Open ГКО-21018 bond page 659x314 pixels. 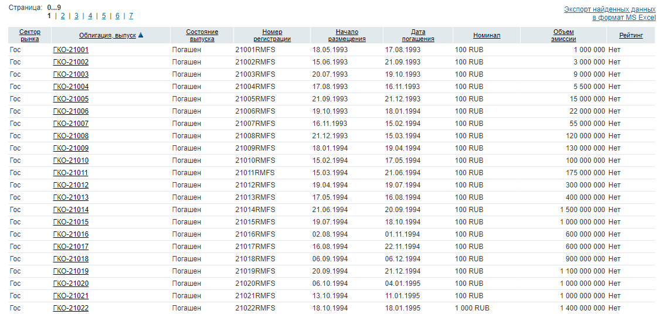coord(71,259)
